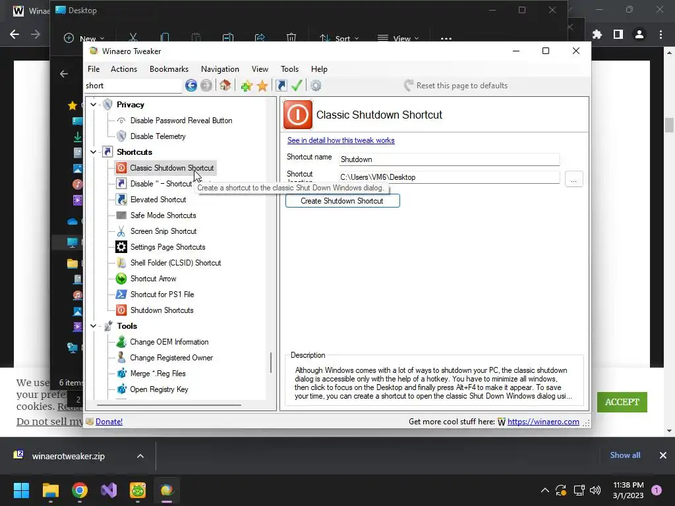Open the winaerotweaker.zip download options chevron
The width and height of the screenshot is (675, 506).
(140, 456)
